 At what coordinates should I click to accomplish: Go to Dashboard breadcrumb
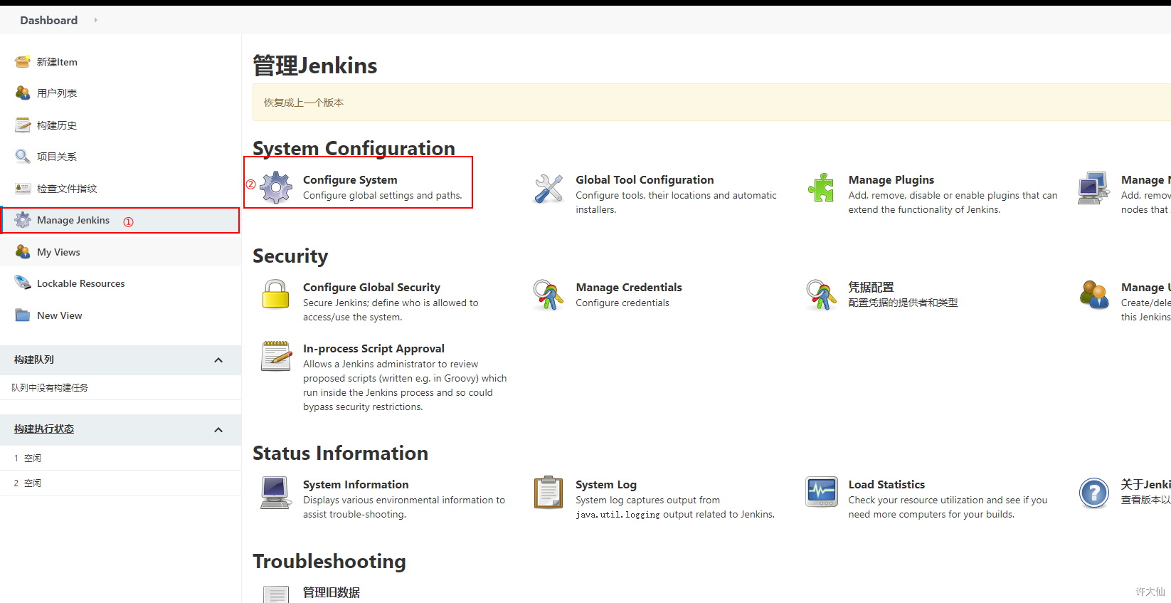(49, 20)
